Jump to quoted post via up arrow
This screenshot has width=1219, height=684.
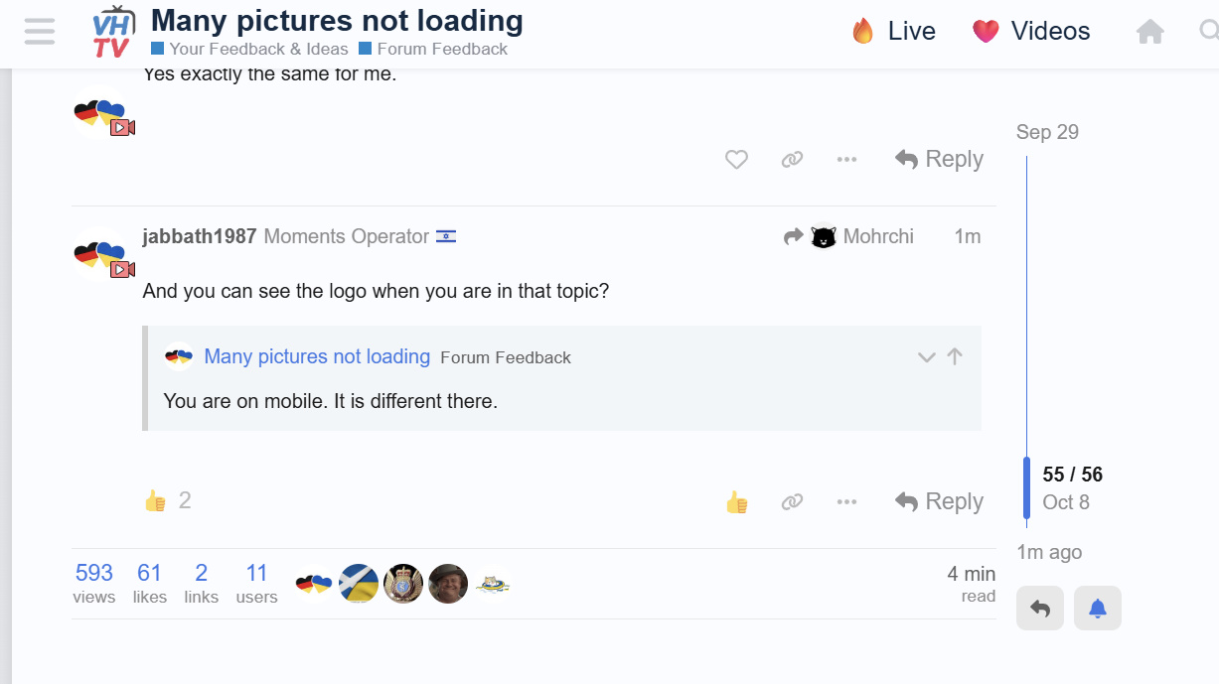955,356
